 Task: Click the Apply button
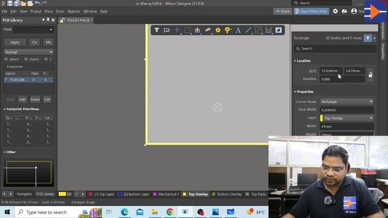point(15,42)
